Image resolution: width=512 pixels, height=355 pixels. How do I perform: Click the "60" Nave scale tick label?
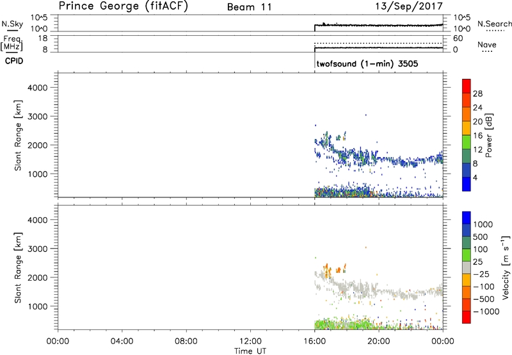(x=458, y=38)
